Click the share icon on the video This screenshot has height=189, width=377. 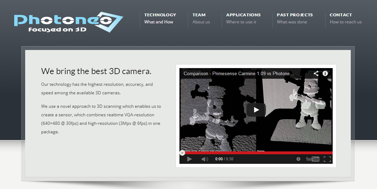316,74
